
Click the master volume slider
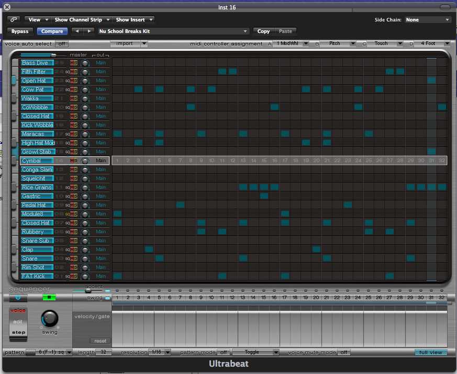point(53,55)
